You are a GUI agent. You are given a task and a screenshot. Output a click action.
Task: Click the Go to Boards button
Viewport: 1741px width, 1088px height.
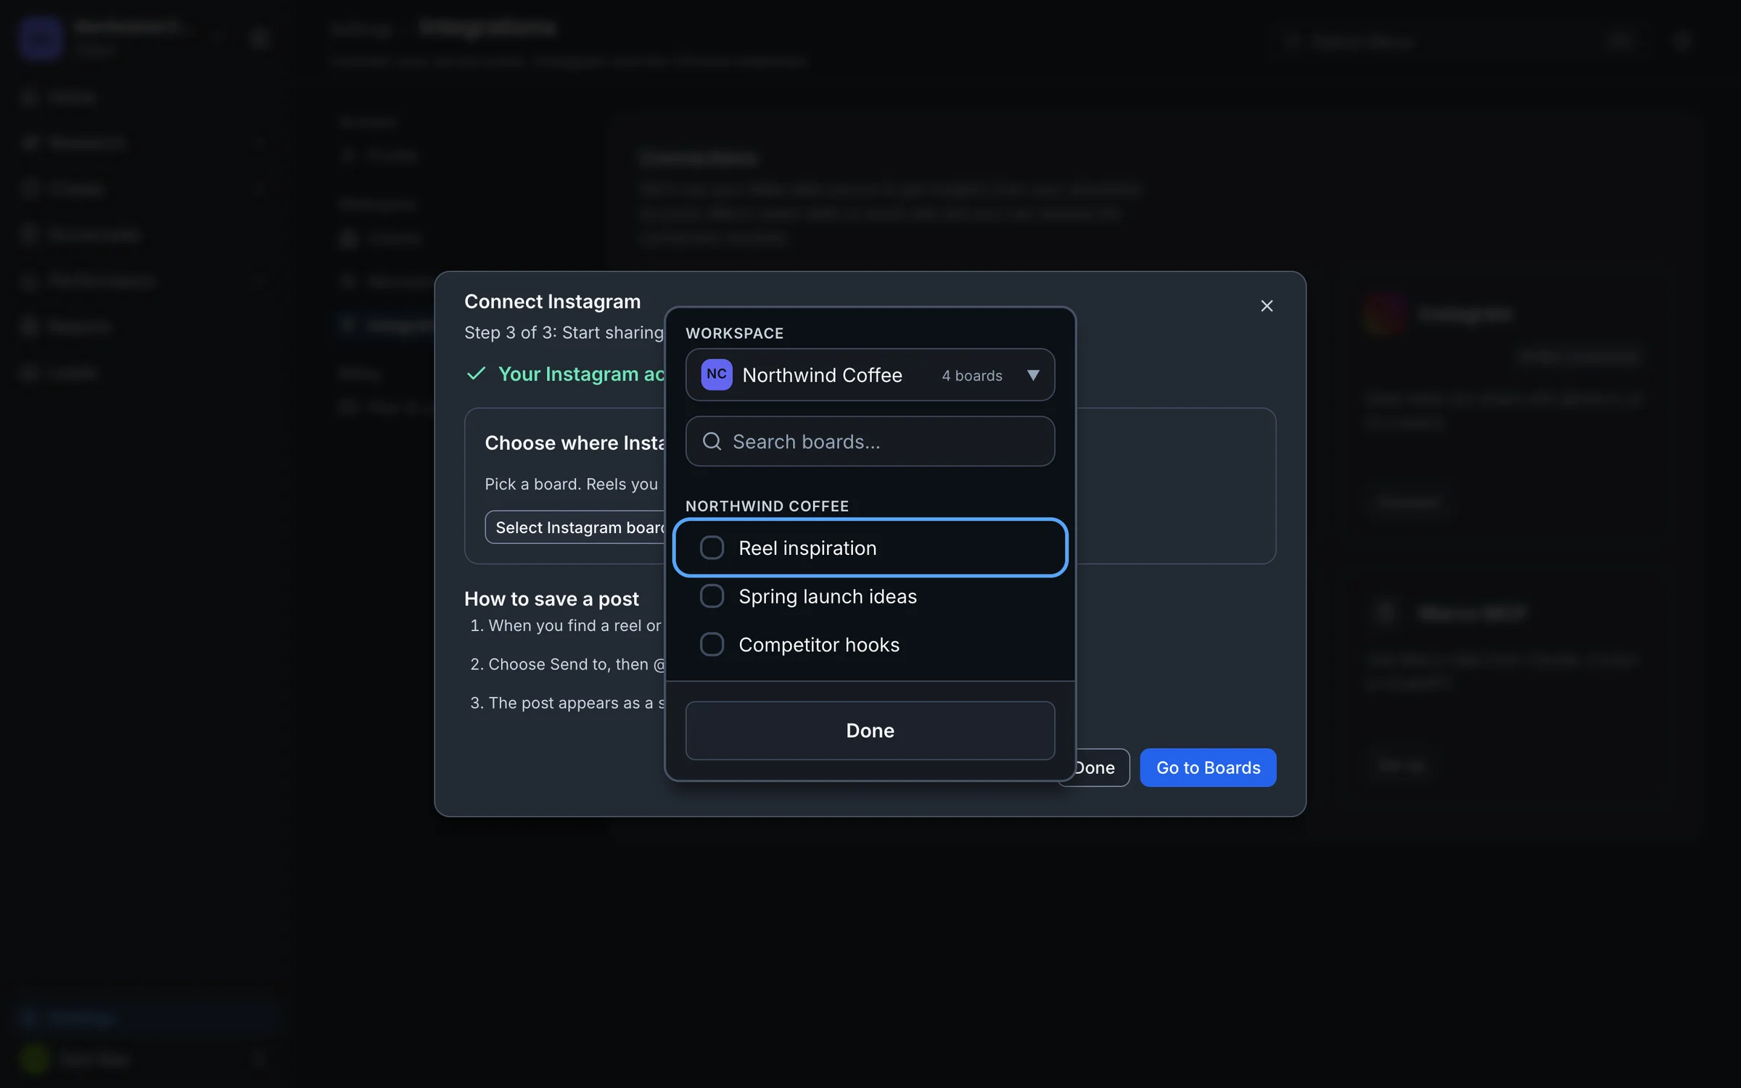click(1208, 767)
